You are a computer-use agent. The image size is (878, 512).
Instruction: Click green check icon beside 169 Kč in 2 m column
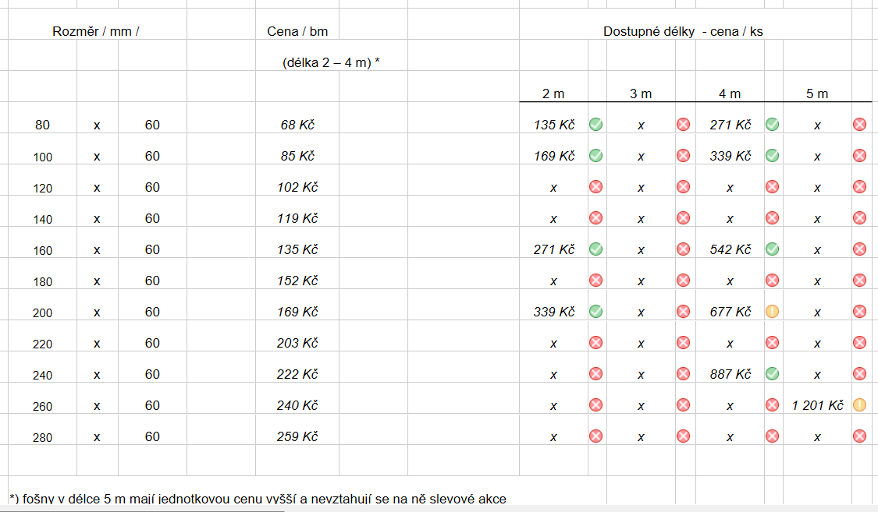point(595,156)
